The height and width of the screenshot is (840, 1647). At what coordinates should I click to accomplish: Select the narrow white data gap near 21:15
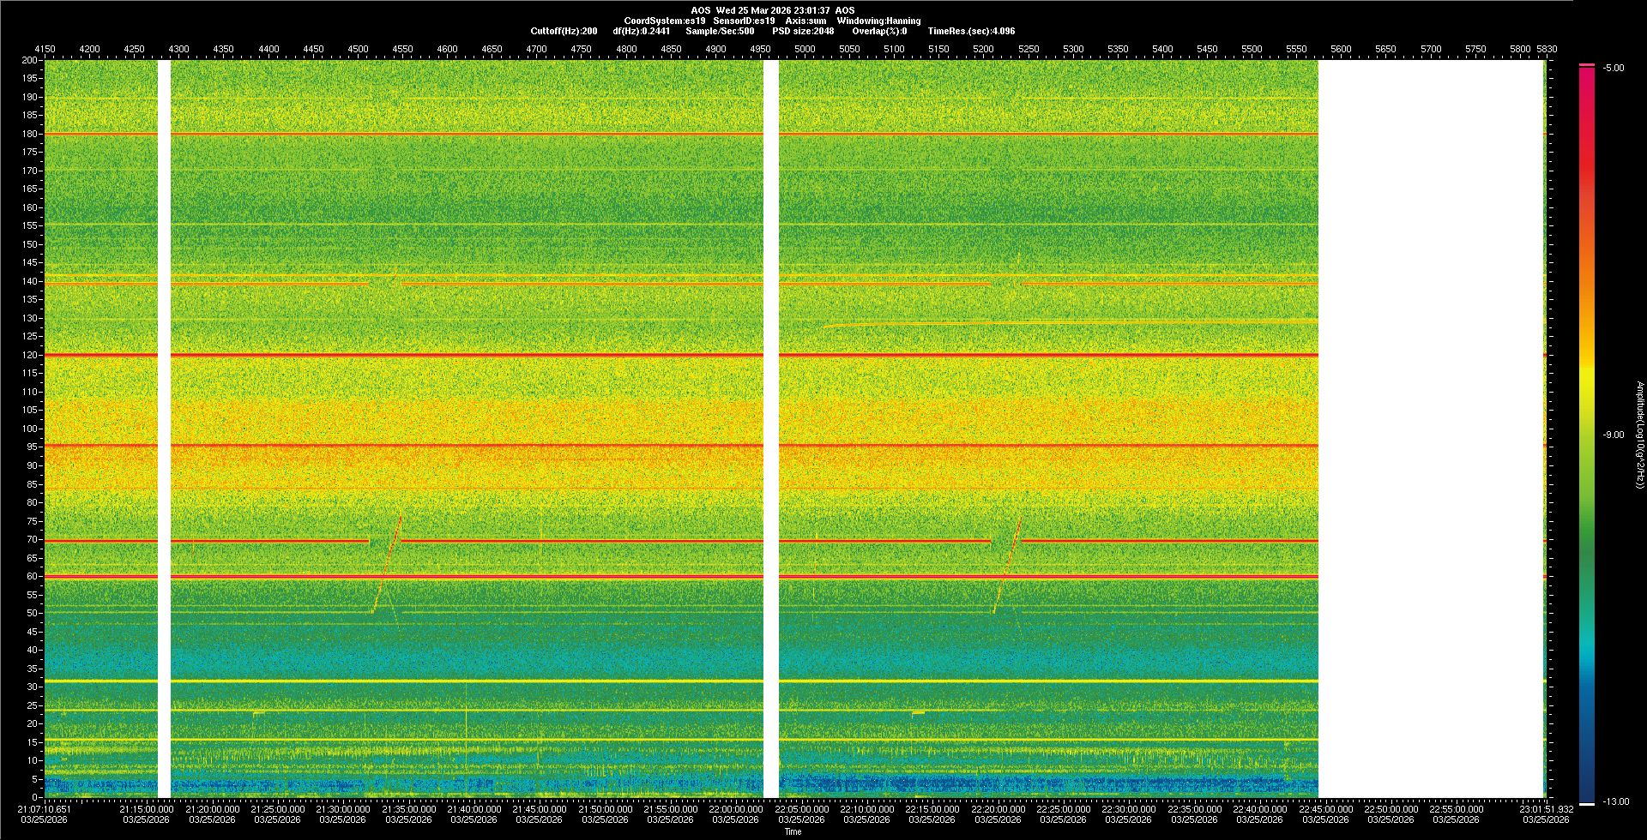164,429
